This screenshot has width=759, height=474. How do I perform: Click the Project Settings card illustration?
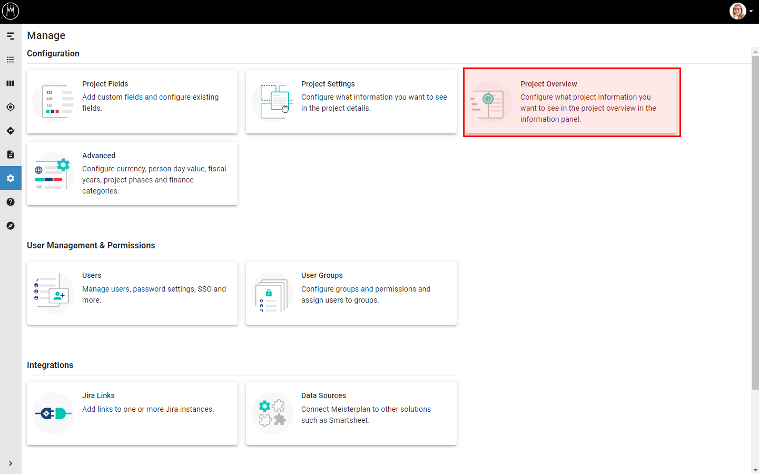pyautogui.click(x=272, y=102)
